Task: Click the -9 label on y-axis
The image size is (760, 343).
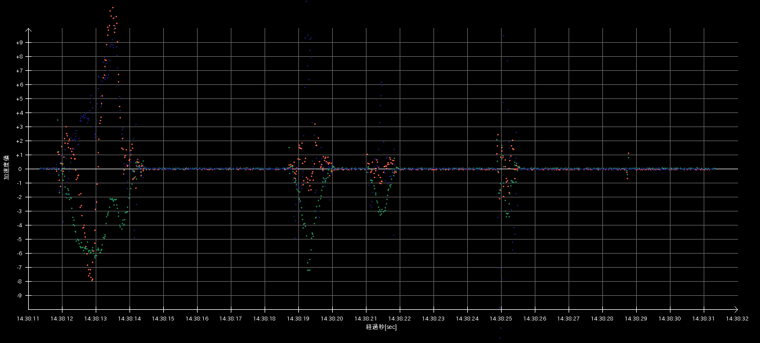Action: tap(20, 296)
